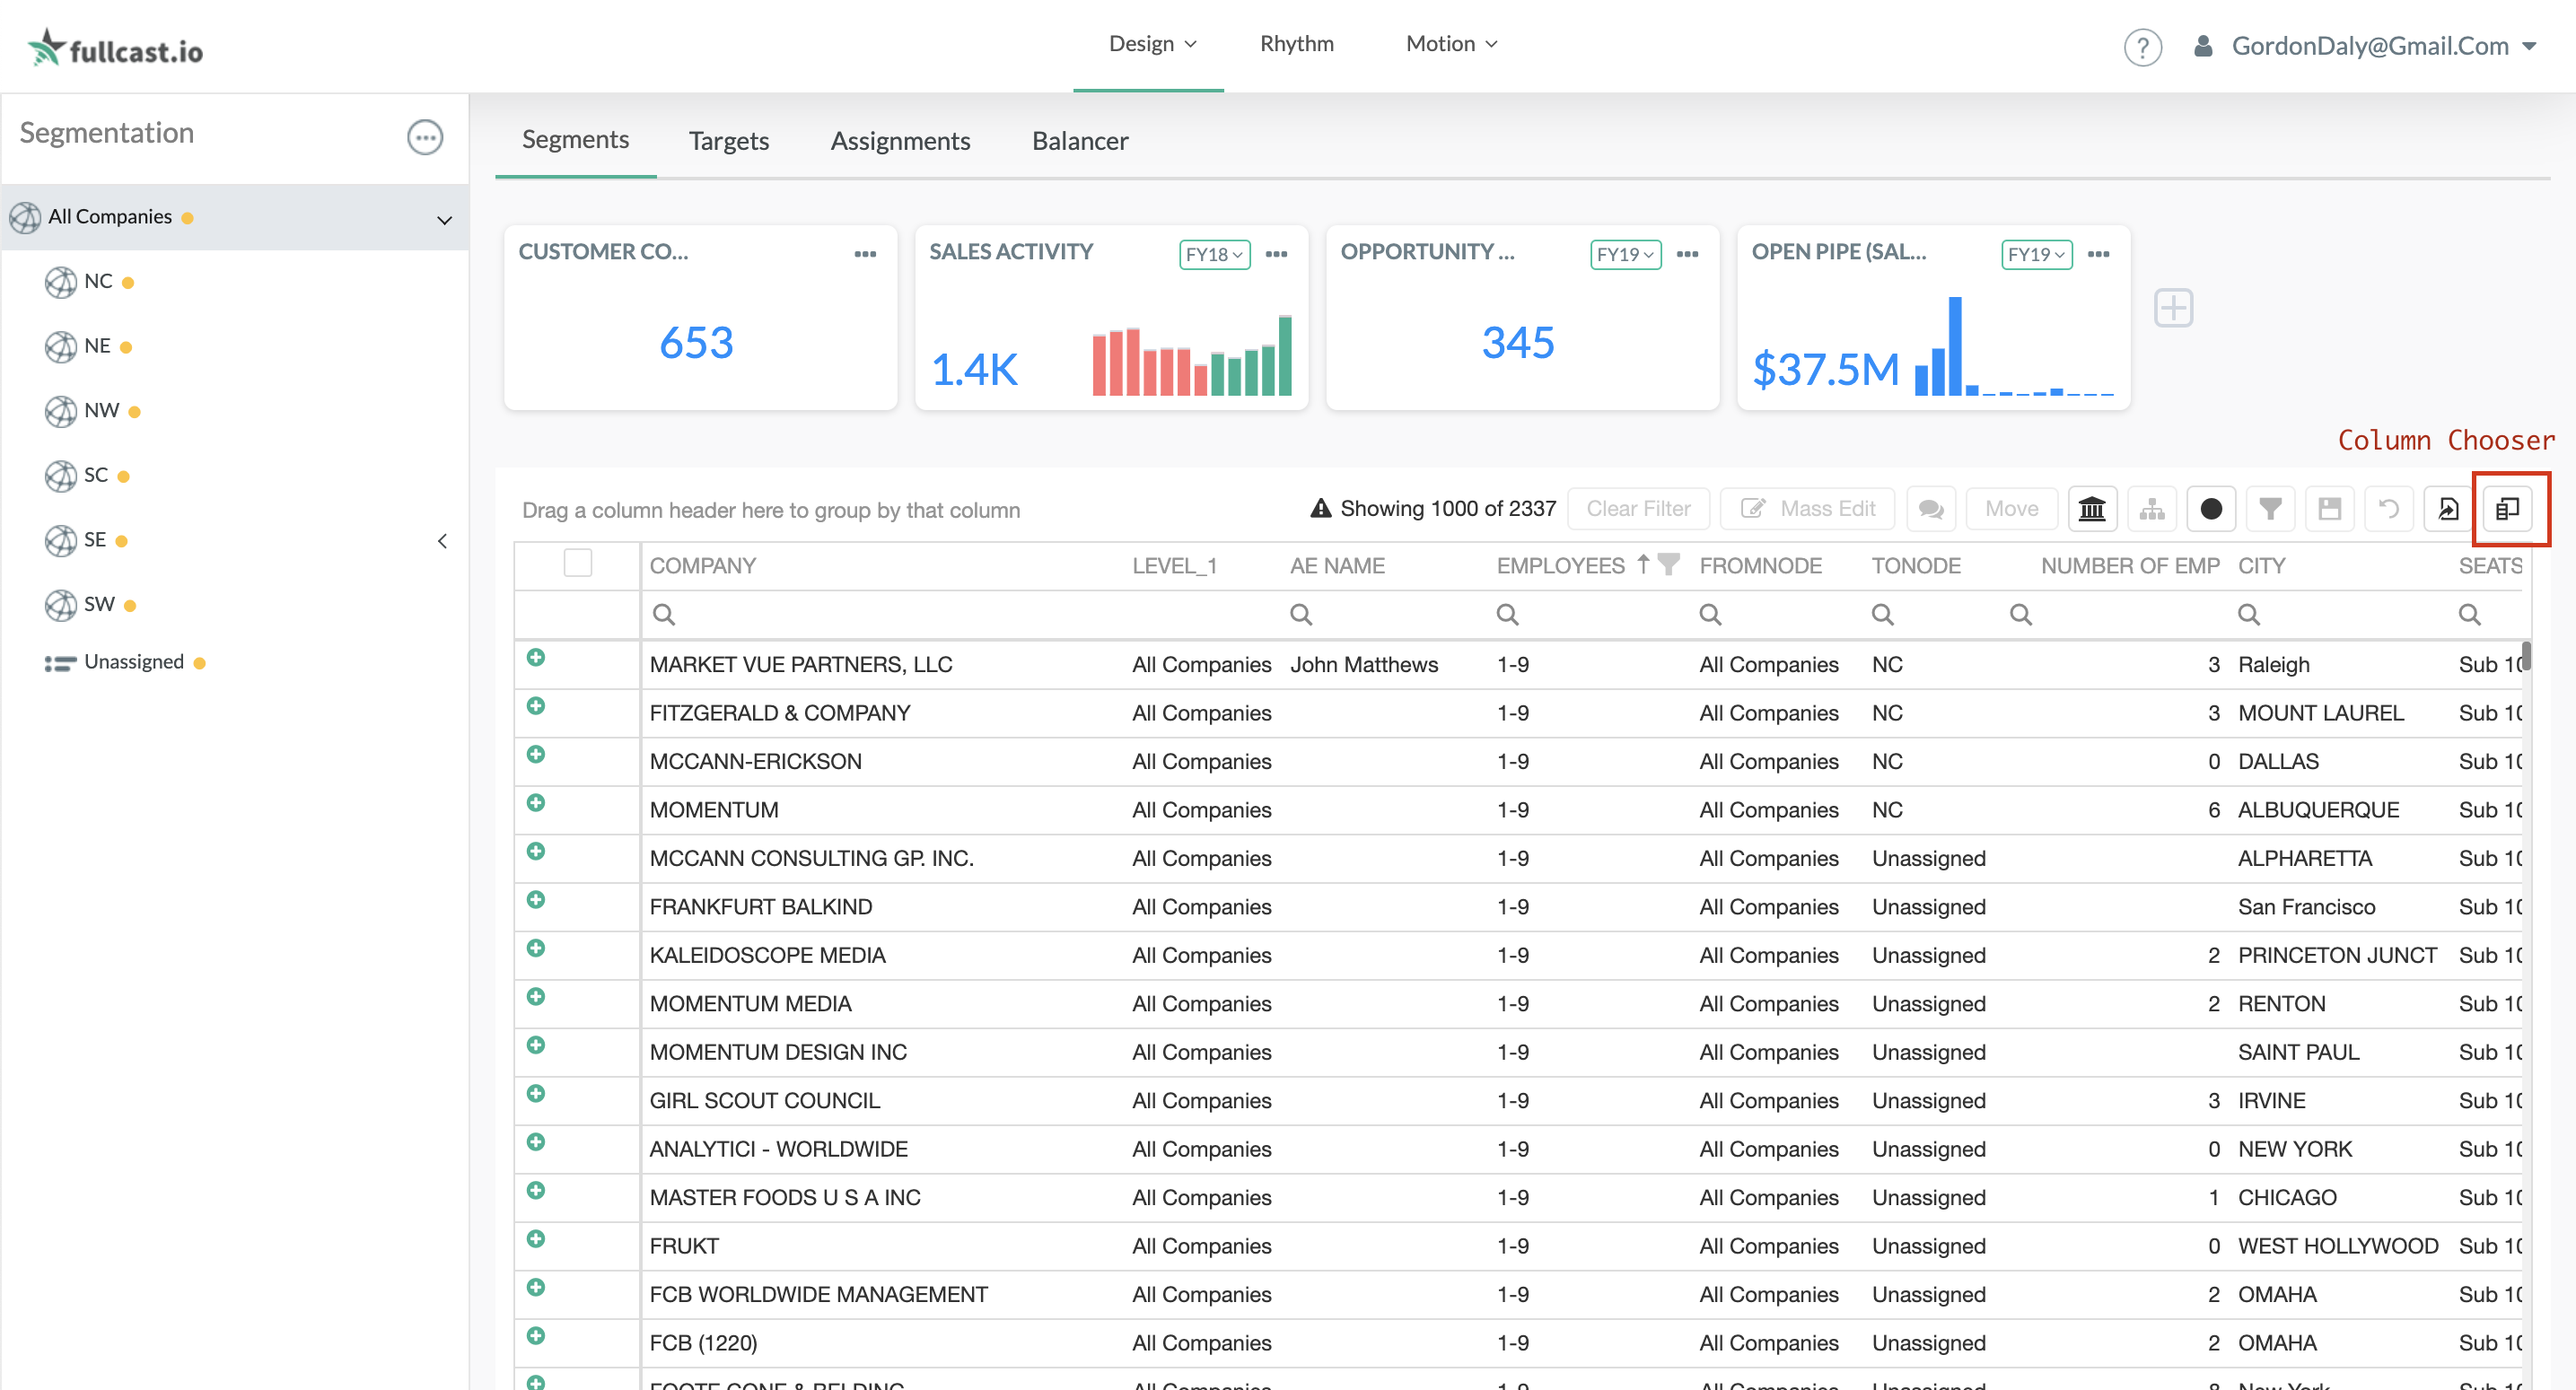Select the NC segment in sidebar

tap(98, 281)
